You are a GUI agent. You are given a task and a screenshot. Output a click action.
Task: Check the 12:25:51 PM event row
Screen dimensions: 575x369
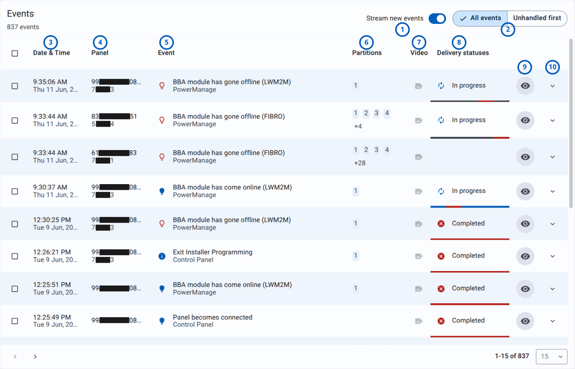15,289
